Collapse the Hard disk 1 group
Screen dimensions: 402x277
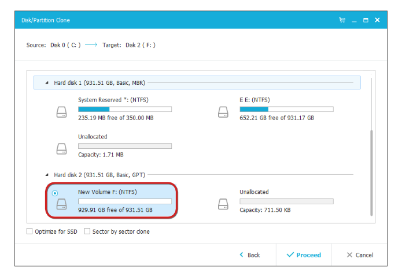click(47, 83)
